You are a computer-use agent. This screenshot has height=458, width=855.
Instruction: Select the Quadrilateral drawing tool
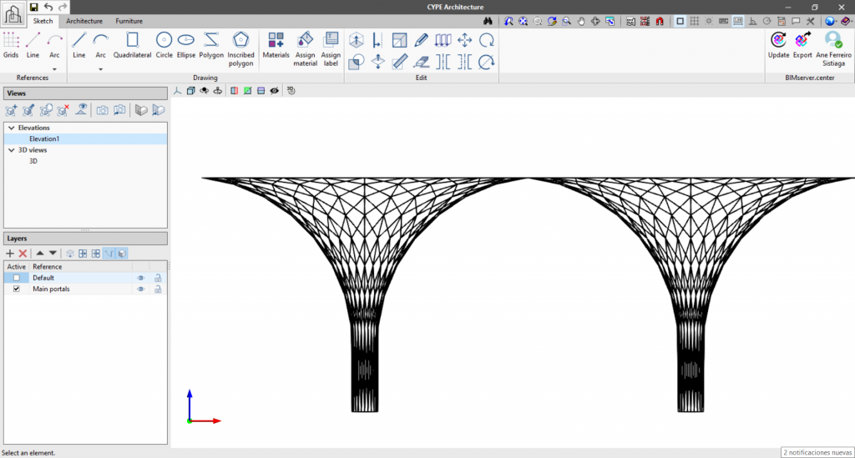132,45
